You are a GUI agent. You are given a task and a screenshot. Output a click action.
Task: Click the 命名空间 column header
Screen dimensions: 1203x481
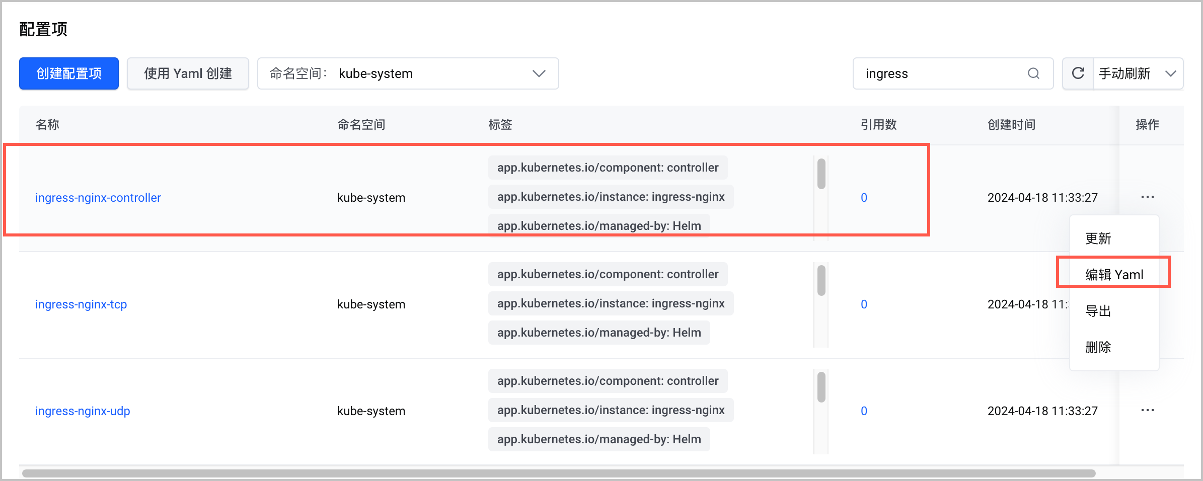361,125
